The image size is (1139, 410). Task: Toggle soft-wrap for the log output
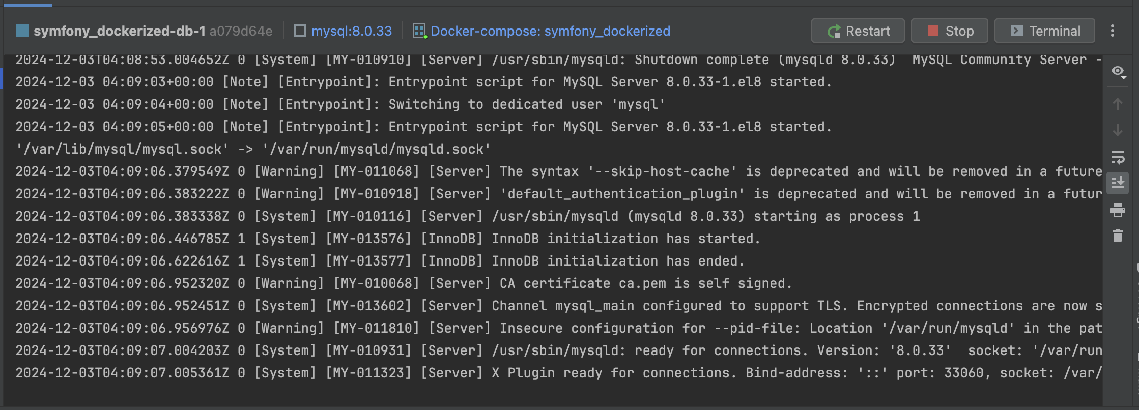pos(1118,157)
